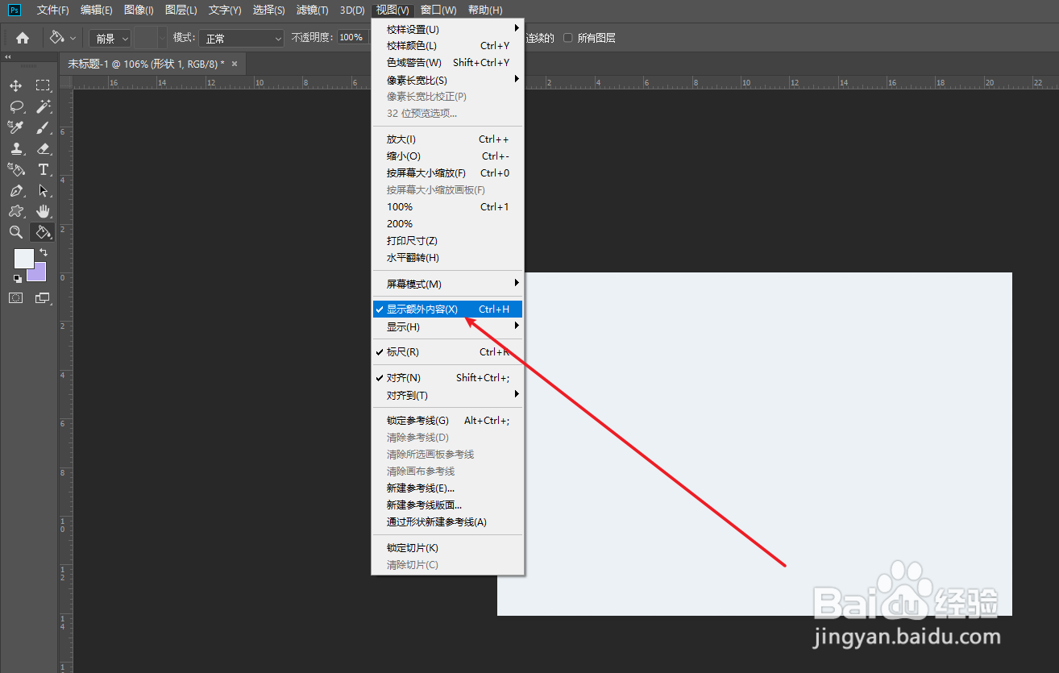The height and width of the screenshot is (673, 1059).
Task: Select the Lasso tool
Action: 16,106
